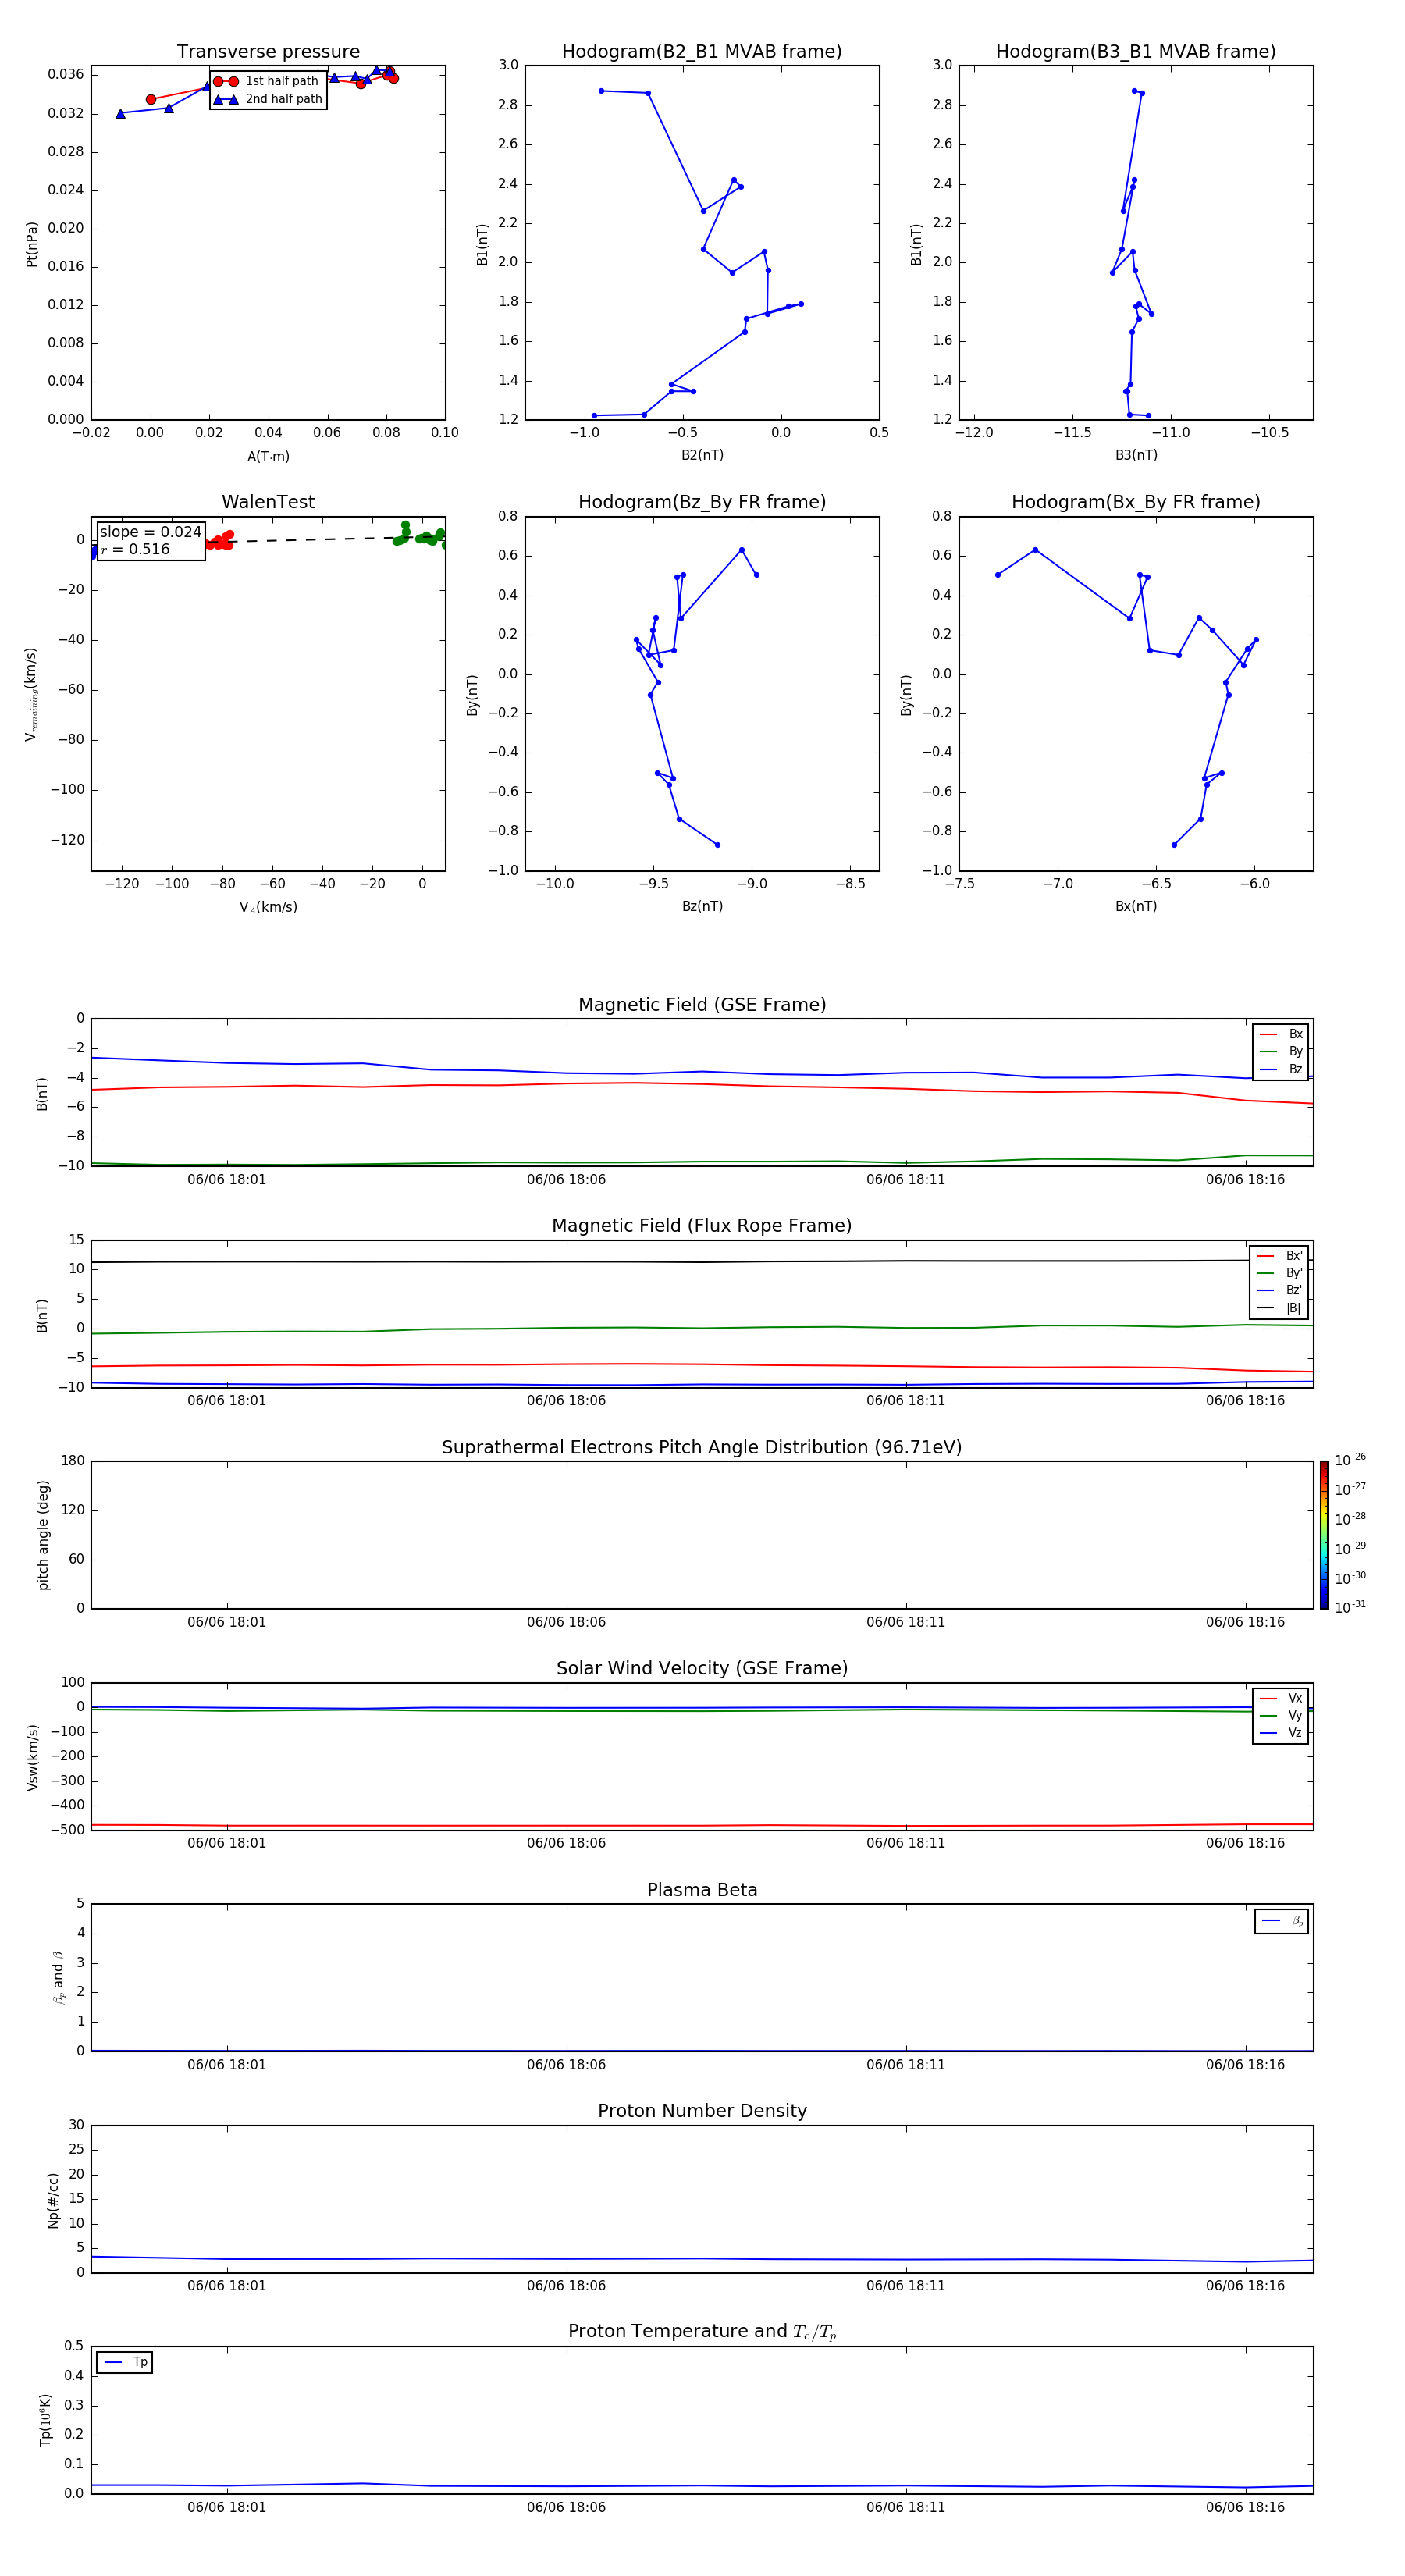Click the Vx legend entry in velocity plot
The width and height of the screenshot is (1405, 2576).
coord(1281,1698)
